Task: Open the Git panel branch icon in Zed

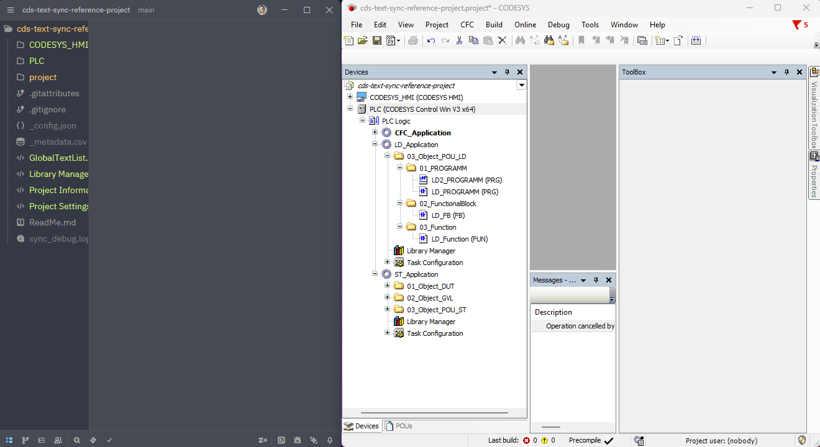Action: coord(25,440)
